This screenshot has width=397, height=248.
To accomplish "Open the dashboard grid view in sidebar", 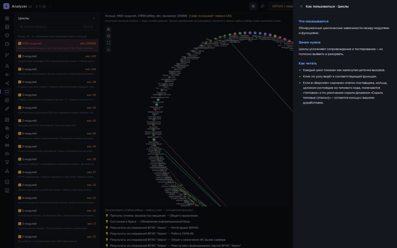I will pos(7,18).
